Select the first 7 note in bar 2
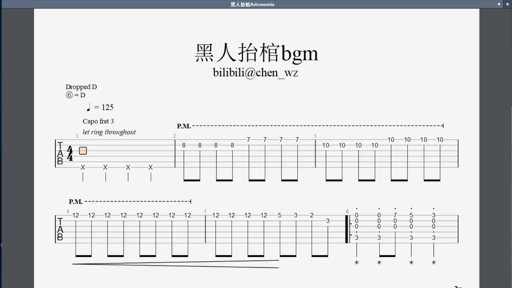 pos(249,139)
